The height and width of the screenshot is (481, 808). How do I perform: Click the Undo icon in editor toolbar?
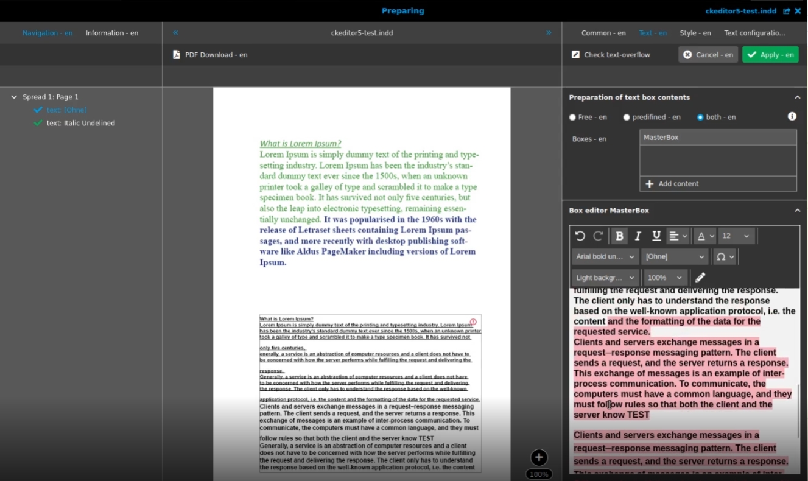(x=580, y=236)
